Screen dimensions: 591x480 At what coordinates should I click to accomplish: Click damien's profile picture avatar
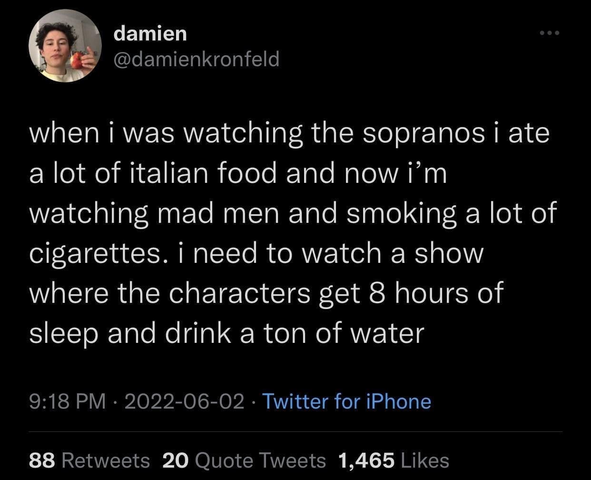pyautogui.click(x=65, y=46)
